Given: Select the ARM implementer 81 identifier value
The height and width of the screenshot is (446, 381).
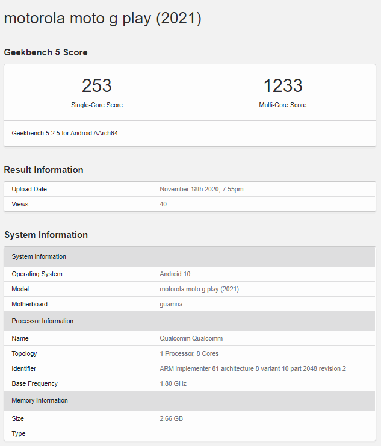Looking at the screenshot, I should point(253,368).
